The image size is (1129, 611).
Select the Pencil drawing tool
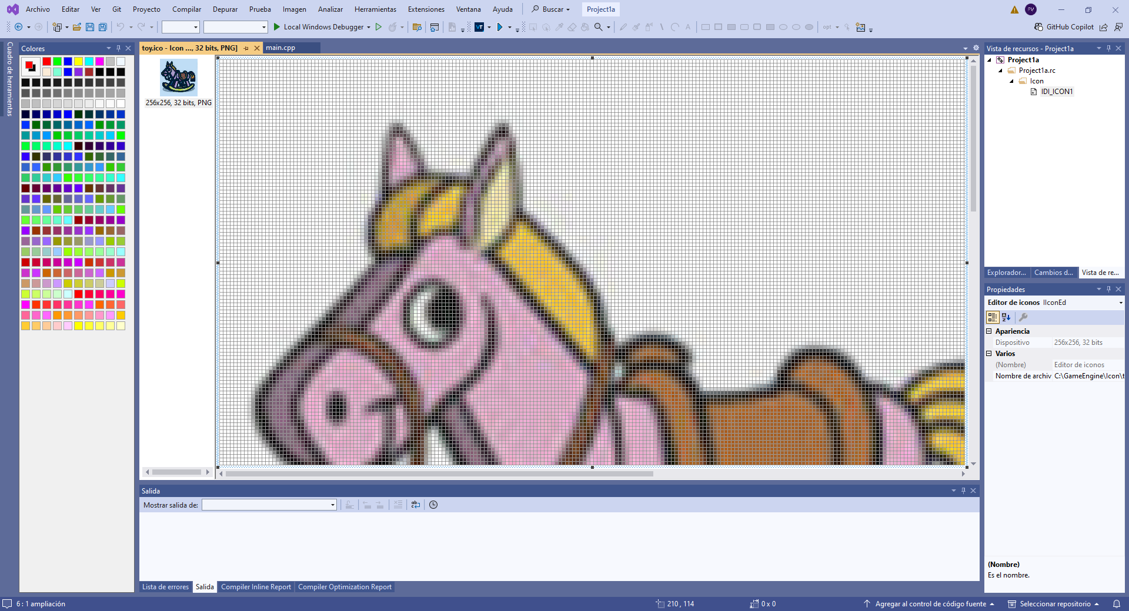tap(623, 27)
